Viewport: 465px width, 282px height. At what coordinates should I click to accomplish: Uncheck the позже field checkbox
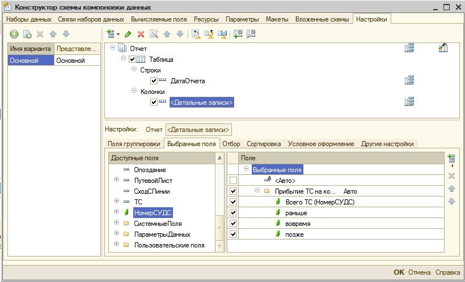pos(233,234)
